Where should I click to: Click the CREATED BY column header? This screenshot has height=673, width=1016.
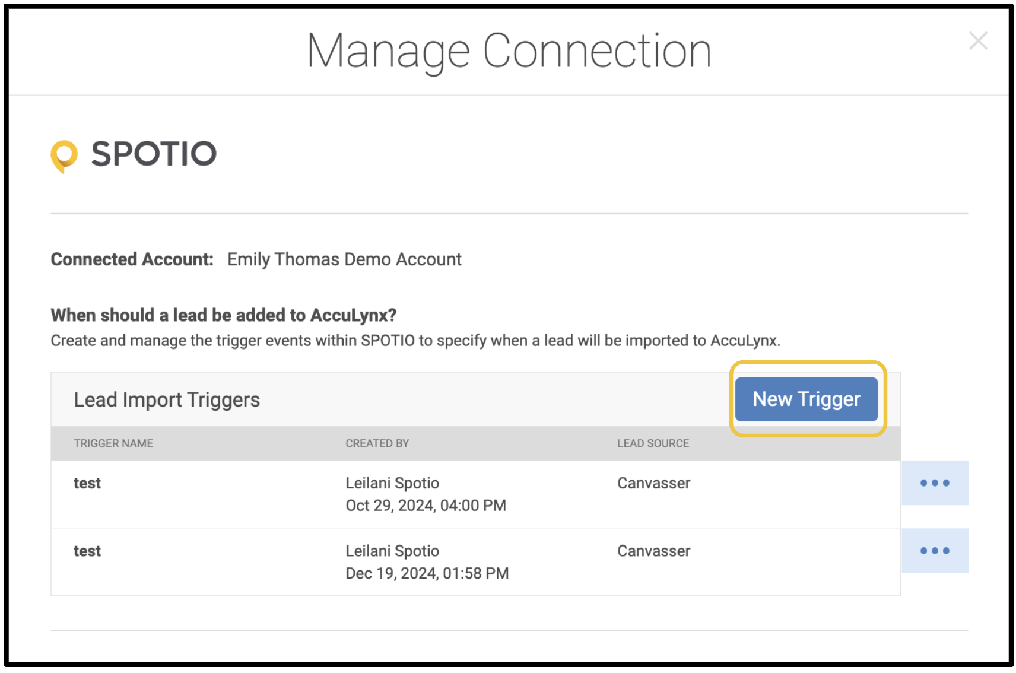[x=377, y=443]
